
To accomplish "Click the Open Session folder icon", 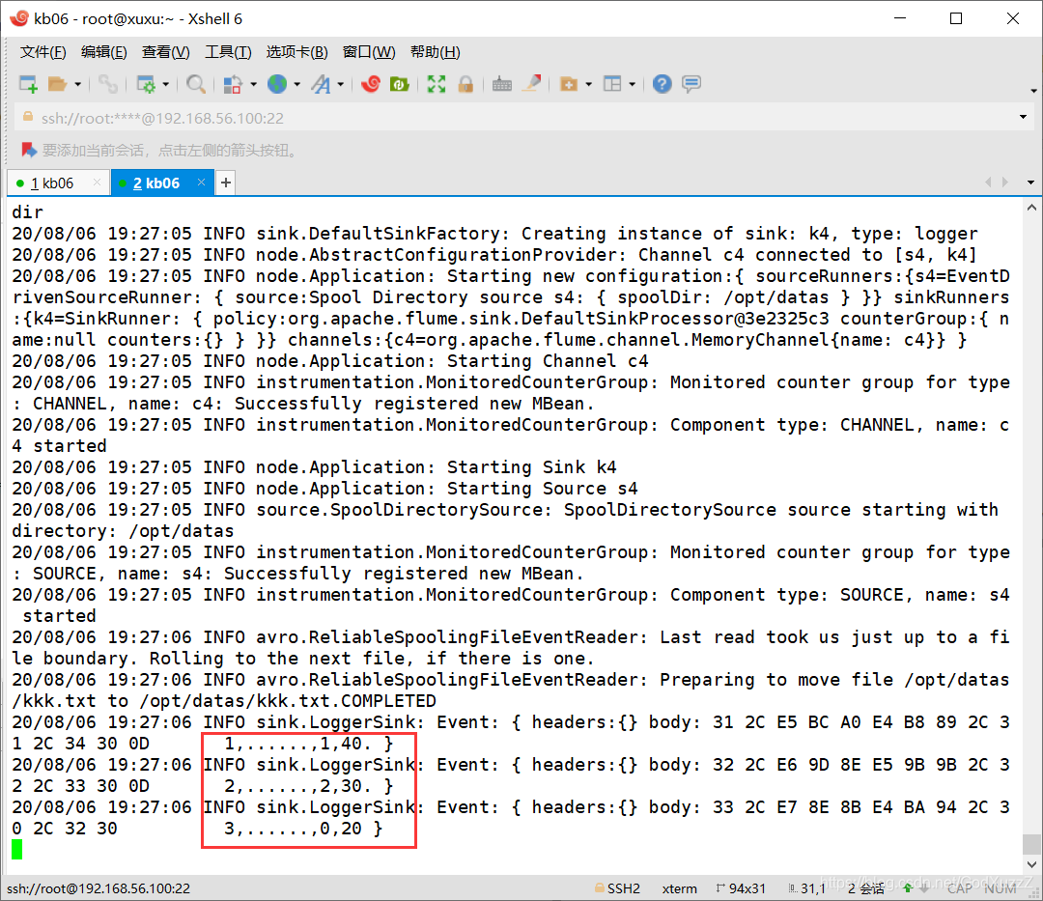I will pos(58,84).
